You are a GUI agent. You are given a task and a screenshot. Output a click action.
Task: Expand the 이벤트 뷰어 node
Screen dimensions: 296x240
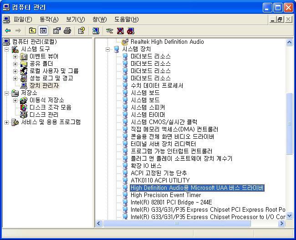tap(15, 57)
